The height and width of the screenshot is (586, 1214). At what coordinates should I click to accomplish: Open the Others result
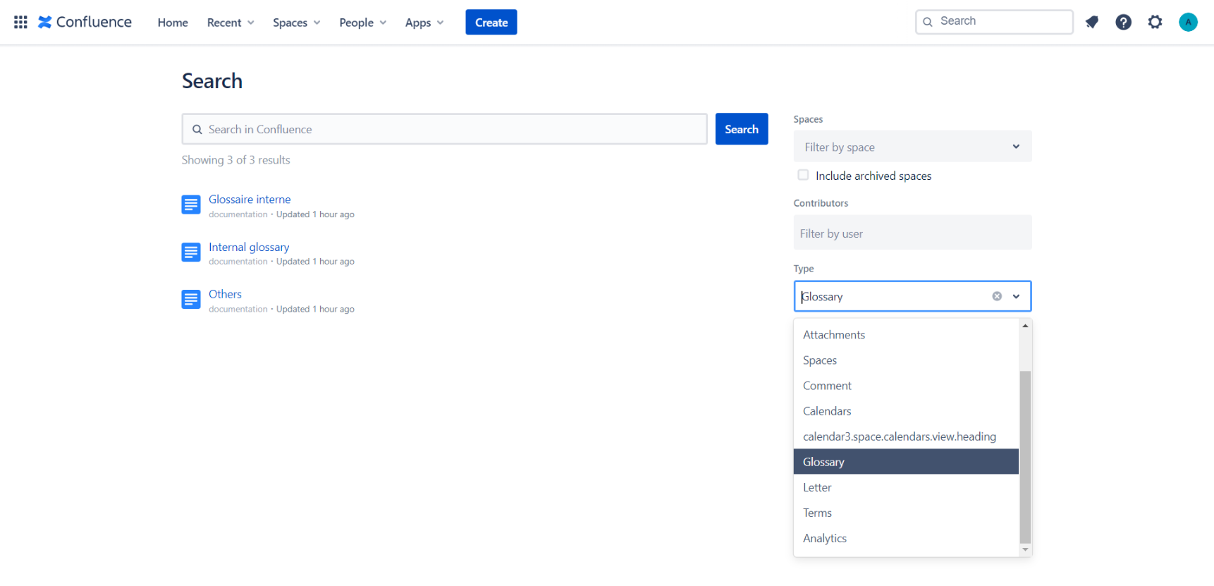pos(225,294)
